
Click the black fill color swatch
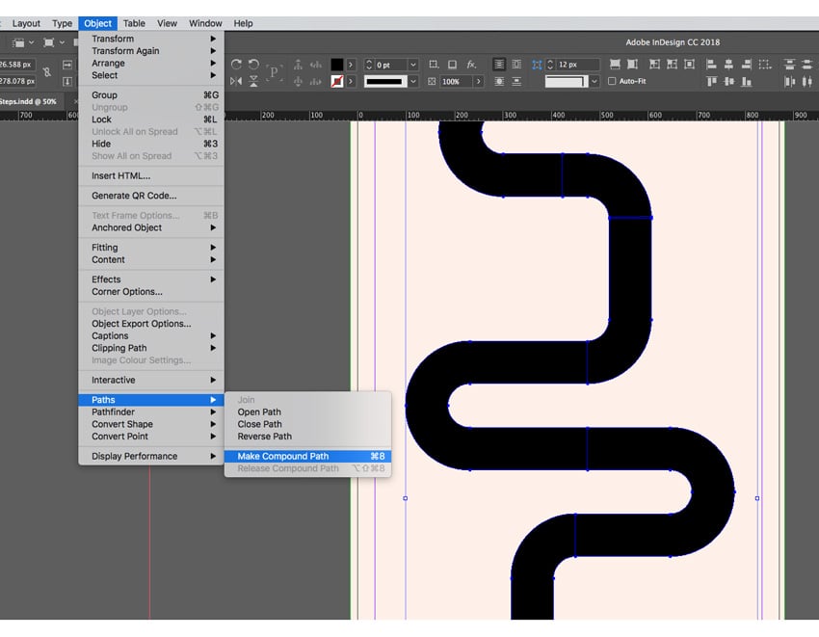point(336,65)
